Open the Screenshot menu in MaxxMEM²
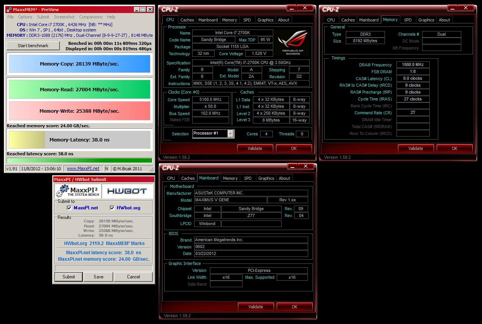482x324 pixels. coord(64,17)
